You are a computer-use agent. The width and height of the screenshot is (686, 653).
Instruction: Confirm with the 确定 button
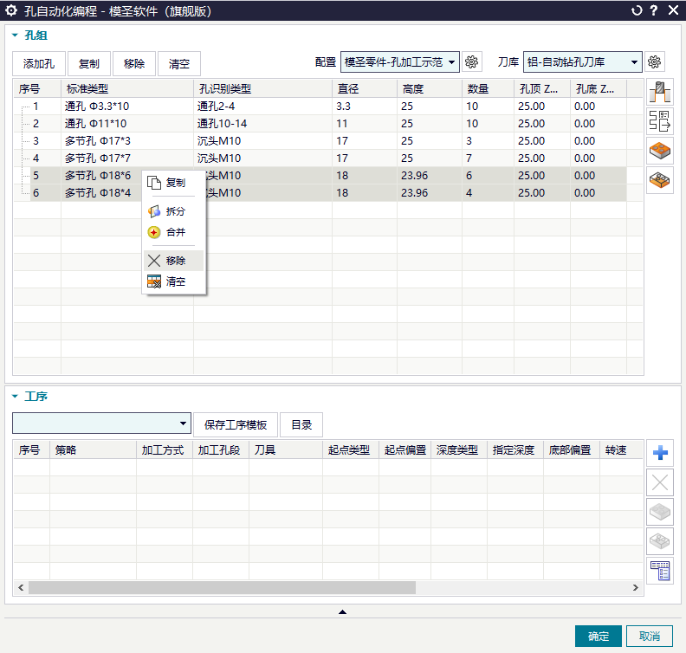click(599, 636)
